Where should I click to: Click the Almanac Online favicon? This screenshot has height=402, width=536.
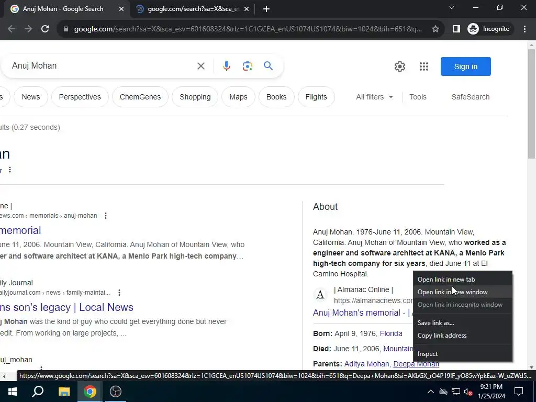pos(320,295)
